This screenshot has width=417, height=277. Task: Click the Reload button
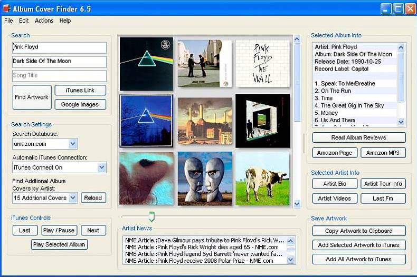[x=93, y=198]
